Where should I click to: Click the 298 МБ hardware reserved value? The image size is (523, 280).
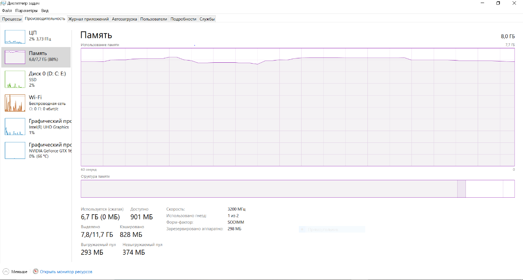(x=234, y=229)
